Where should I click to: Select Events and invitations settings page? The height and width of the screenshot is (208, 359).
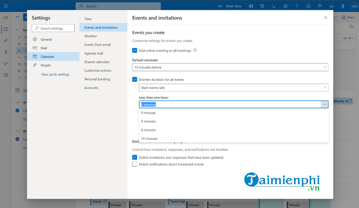pyautogui.click(x=103, y=27)
